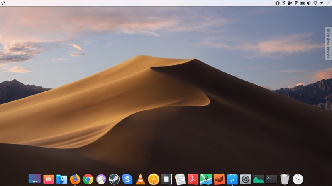Launch the red PDF reader in dock

point(193,179)
